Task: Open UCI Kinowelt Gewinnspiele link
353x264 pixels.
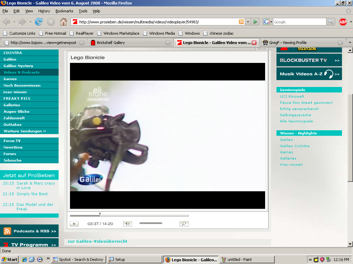Action: [292, 96]
